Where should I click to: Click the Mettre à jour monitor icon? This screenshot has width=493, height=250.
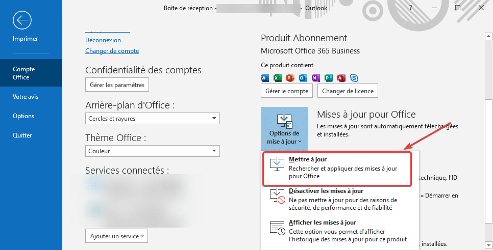coord(277,164)
